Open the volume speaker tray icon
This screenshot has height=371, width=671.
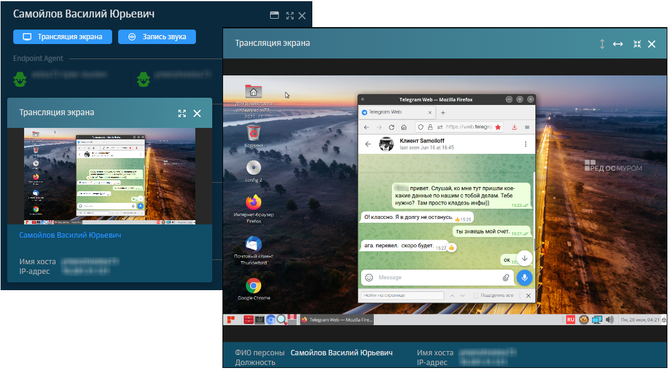click(x=610, y=320)
